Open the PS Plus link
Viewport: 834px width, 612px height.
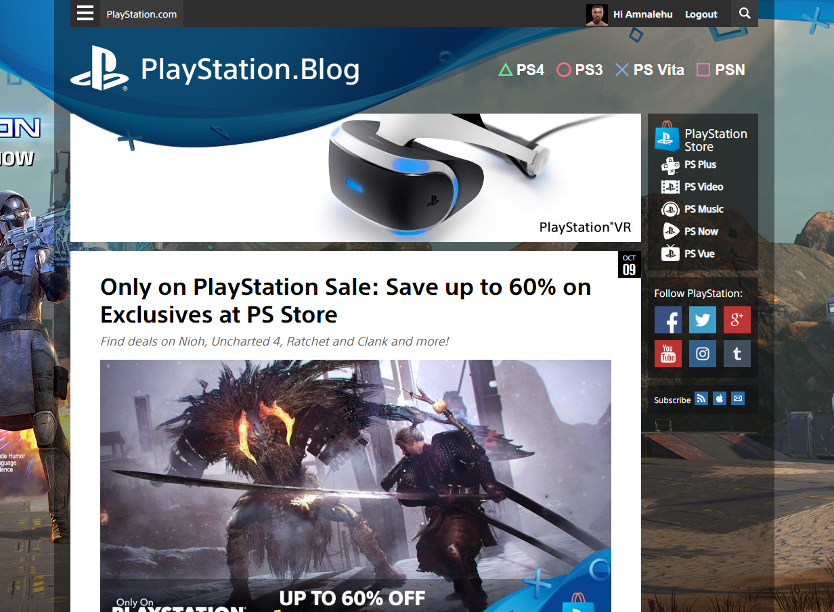(x=689, y=164)
